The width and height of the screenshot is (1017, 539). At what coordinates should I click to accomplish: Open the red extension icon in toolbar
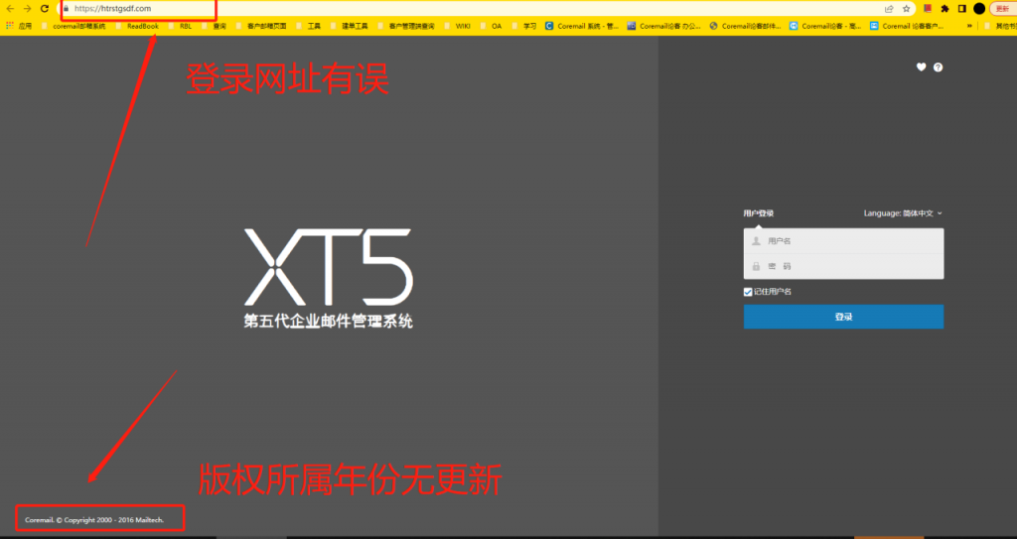(928, 8)
